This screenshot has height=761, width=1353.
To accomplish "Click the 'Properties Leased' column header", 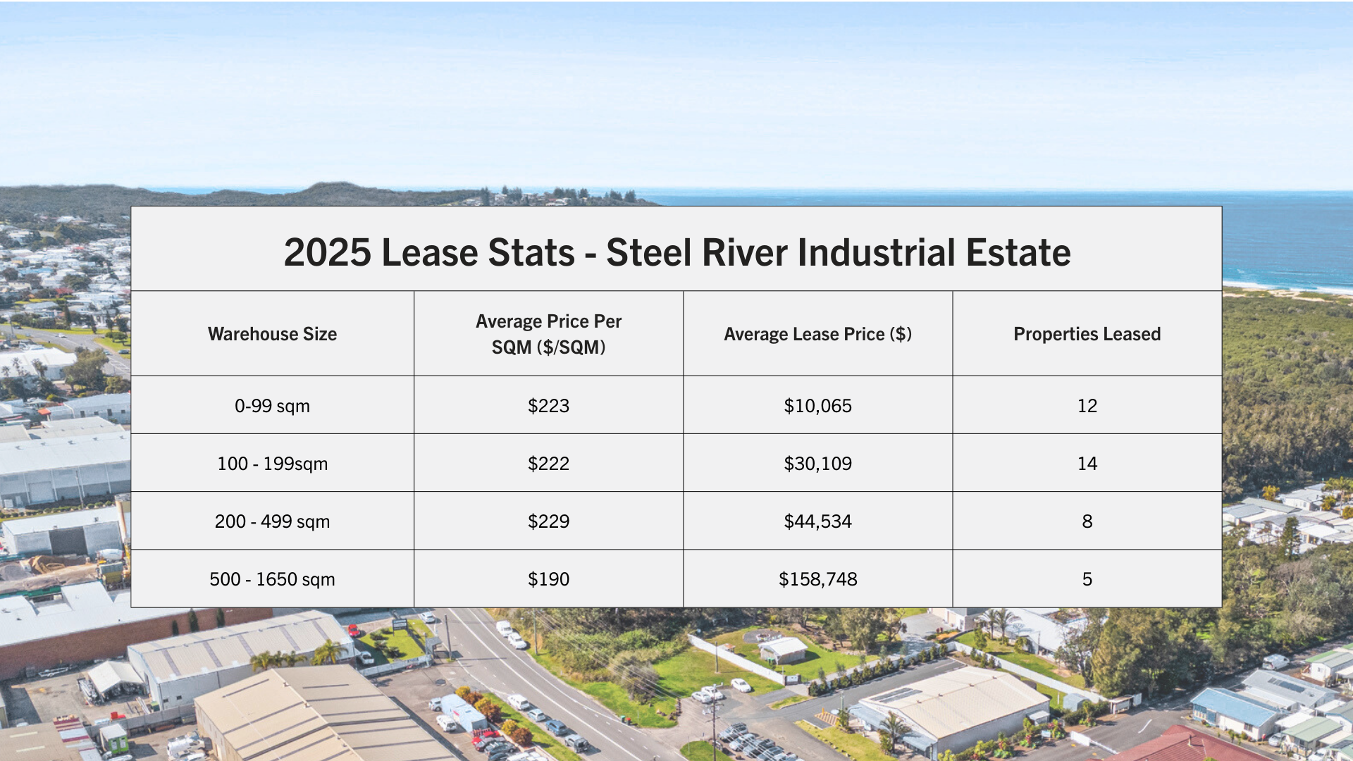I will click(1087, 334).
